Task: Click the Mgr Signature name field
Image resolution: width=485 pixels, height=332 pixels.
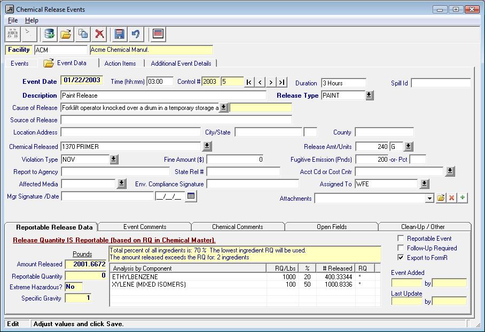Action: coord(107,196)
